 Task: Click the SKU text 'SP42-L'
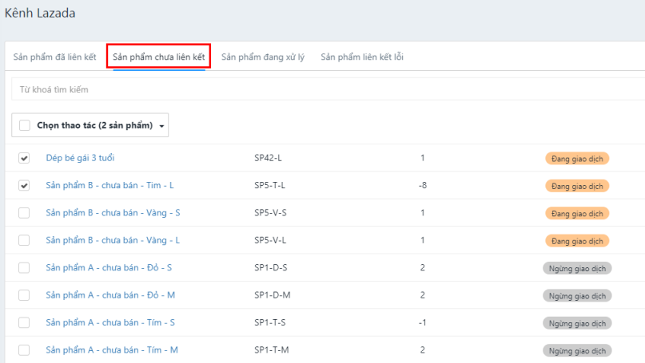(x=268, y=158)
